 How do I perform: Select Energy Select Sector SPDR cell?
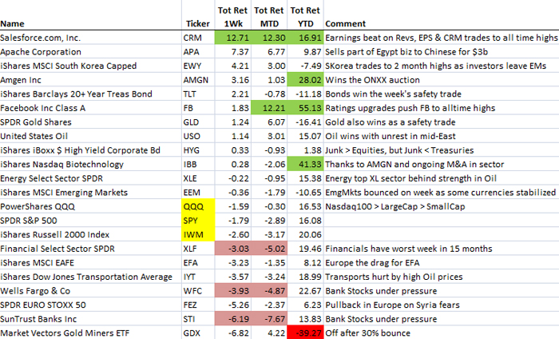click(x=90, y=178)
